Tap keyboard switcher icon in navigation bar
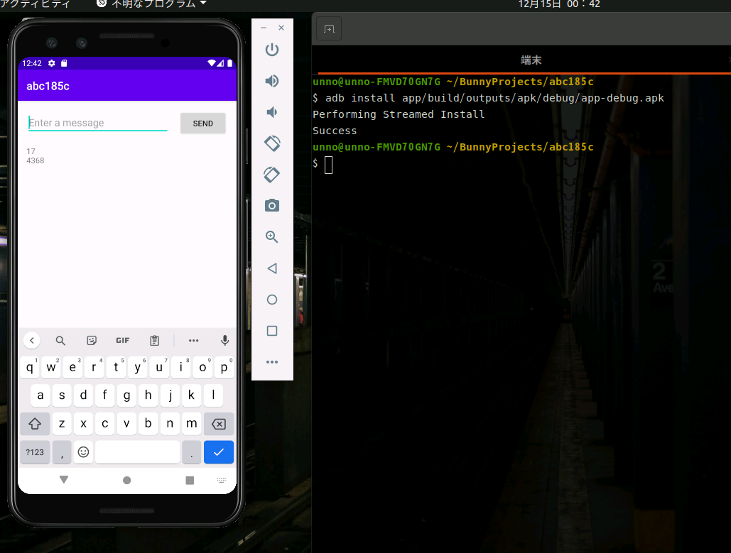Viewport: 731px width, 553px height. [x=222, y=481]
